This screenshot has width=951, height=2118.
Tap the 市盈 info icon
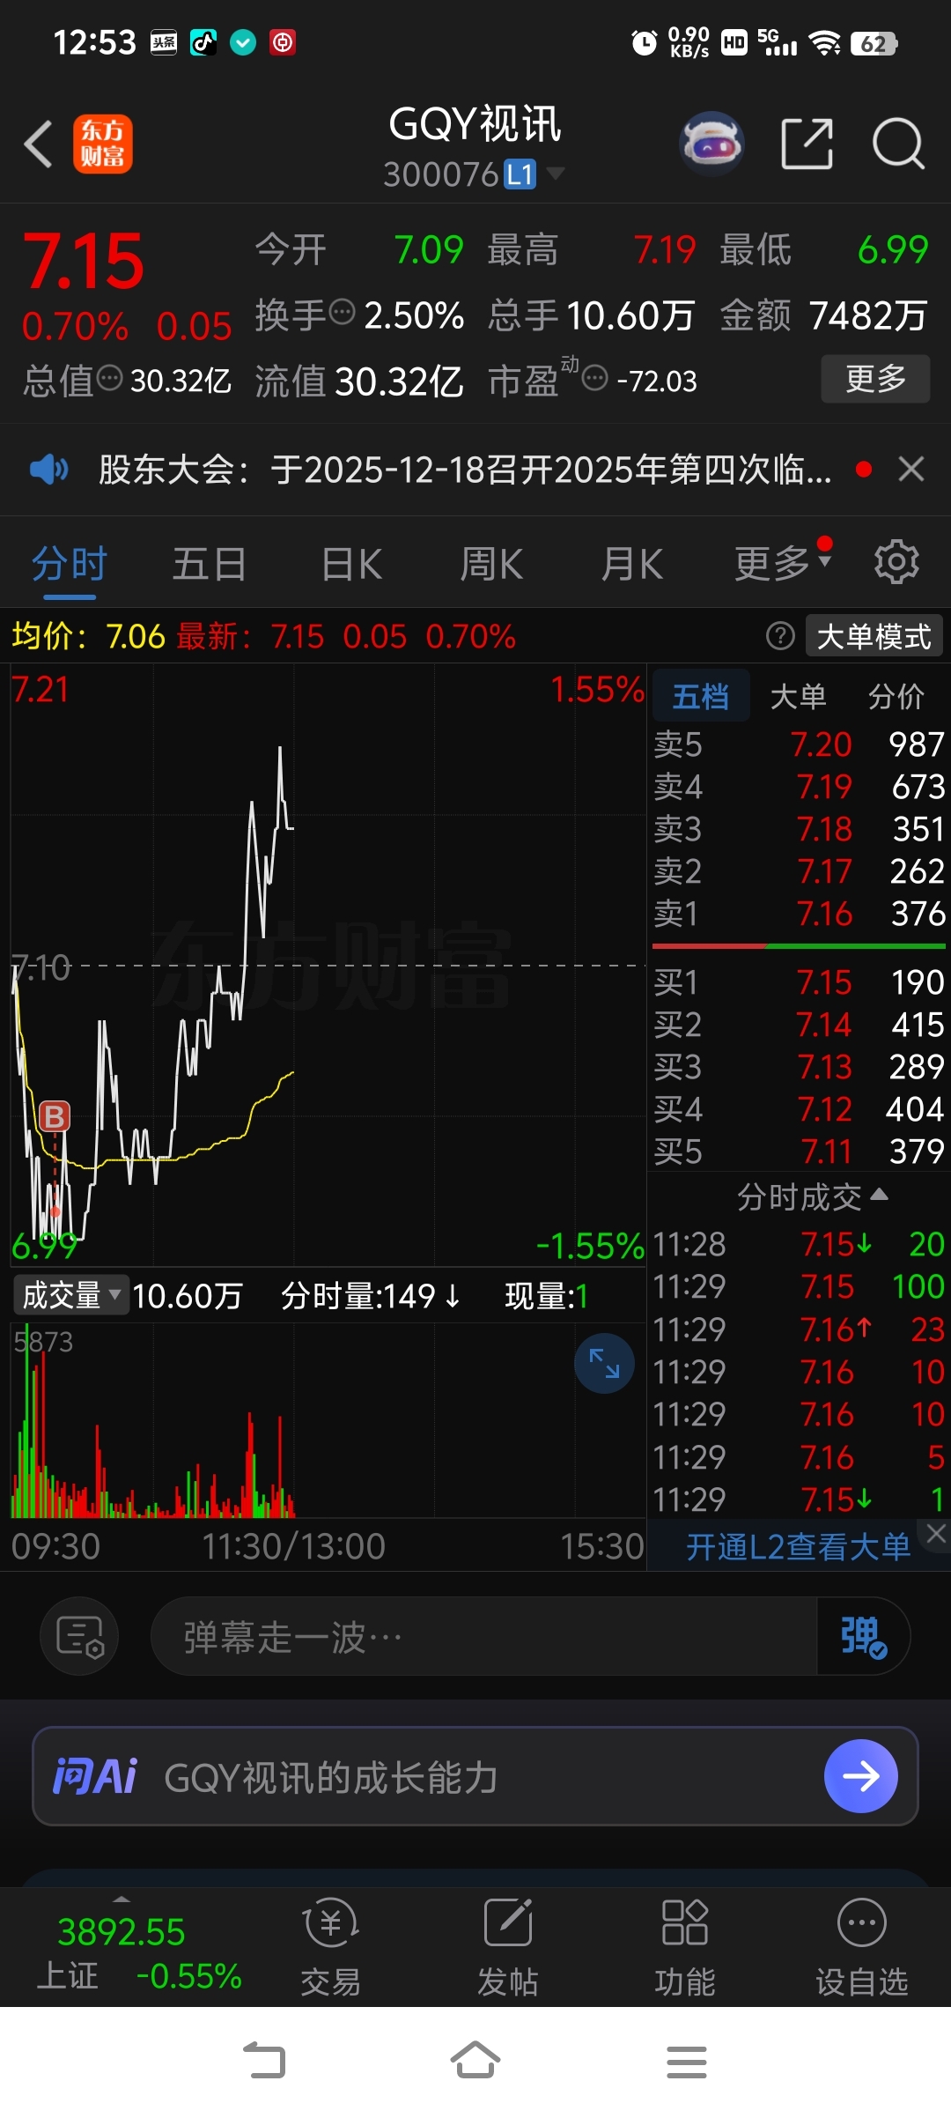[x=595, y=379]
